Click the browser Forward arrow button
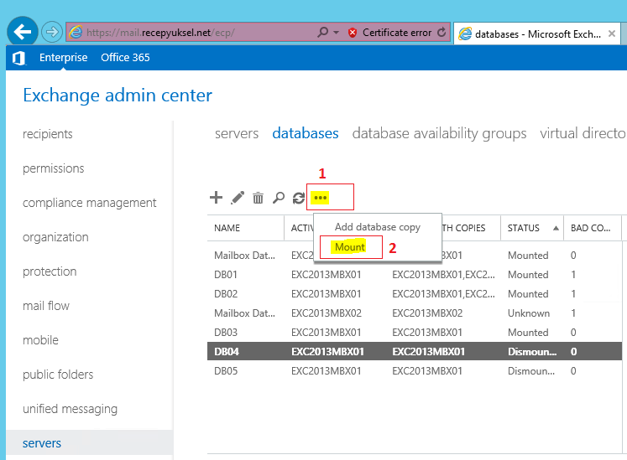This screenshot has width=627, height=460. pyautogui.click(x=52, y=32)
